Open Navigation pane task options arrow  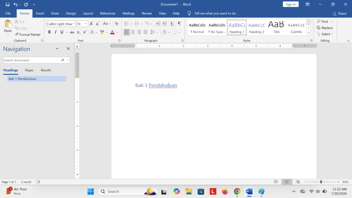(x=57, y=49)
